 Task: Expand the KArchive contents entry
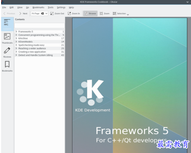click(16, 38)
